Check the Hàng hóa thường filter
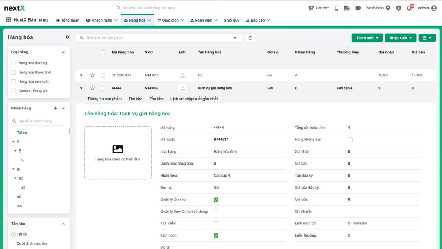 [13, 63]
